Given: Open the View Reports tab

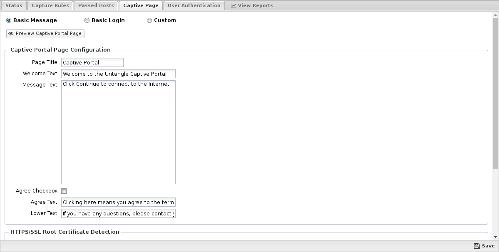Looking at the screenshot, I should (252, 6).
